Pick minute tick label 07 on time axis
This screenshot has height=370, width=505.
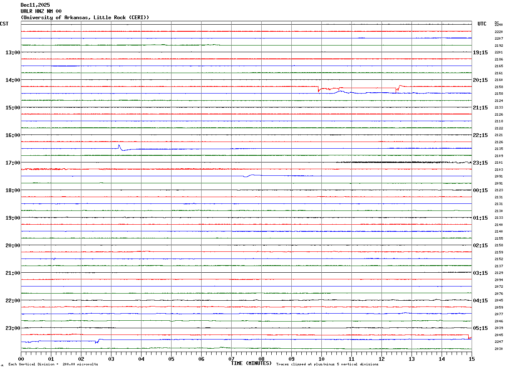(231, 358)
